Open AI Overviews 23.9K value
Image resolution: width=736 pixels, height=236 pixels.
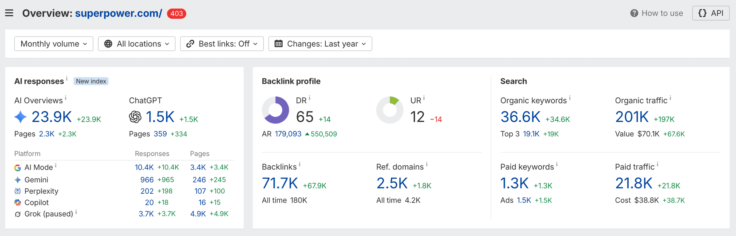click(x=52, y=117)
